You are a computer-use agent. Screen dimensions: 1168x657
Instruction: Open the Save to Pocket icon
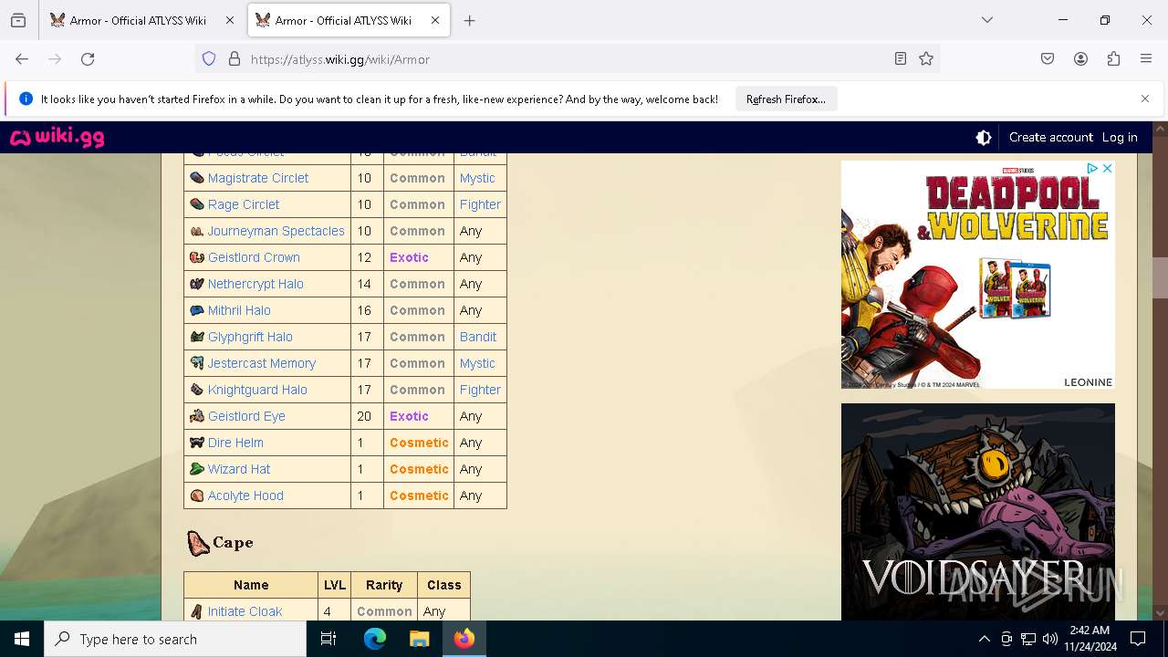pos(1048,59)
